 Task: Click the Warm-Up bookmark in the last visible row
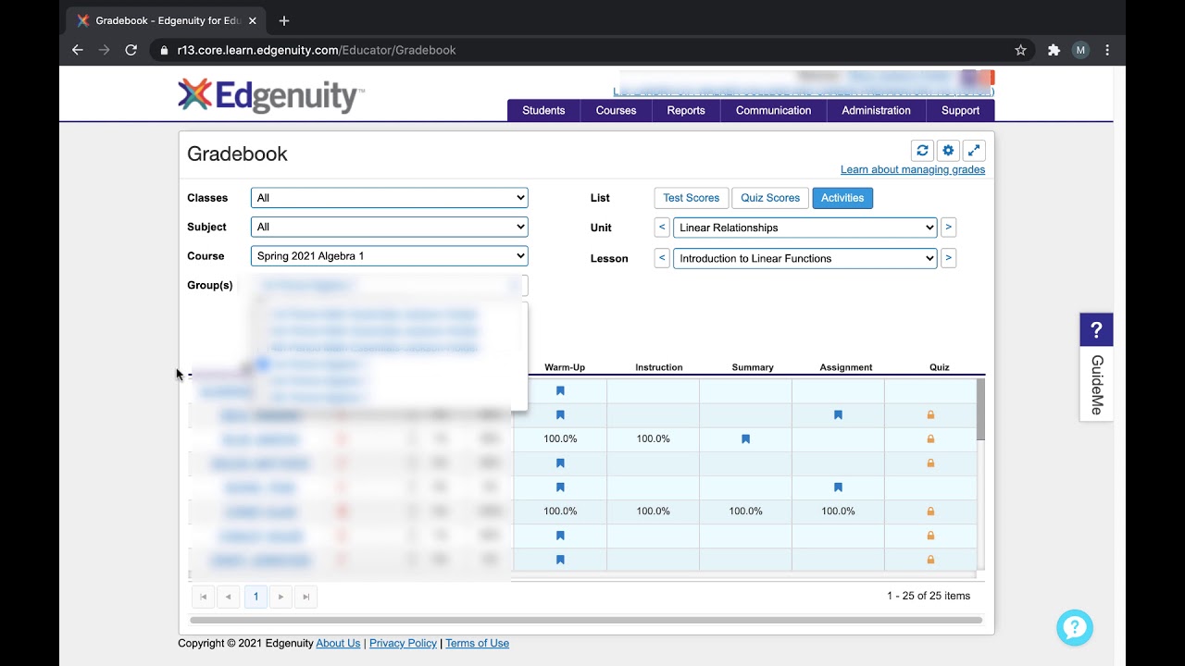560,560
